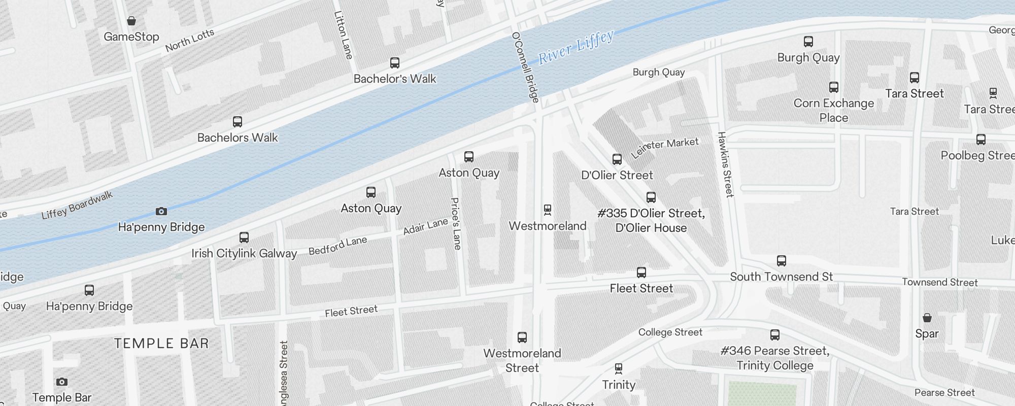Click the green park area near Trinity
This screenshot has height=406, width=1015.
pos(762,394)
